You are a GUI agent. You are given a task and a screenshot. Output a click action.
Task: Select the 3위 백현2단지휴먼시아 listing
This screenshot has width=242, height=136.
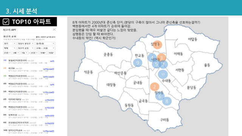pos(29,77)
